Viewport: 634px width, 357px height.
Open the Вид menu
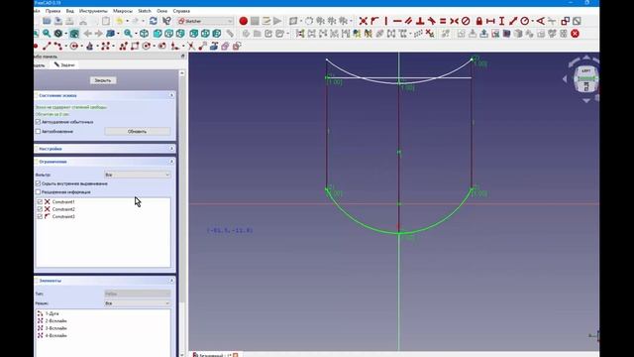pos(70,11)
